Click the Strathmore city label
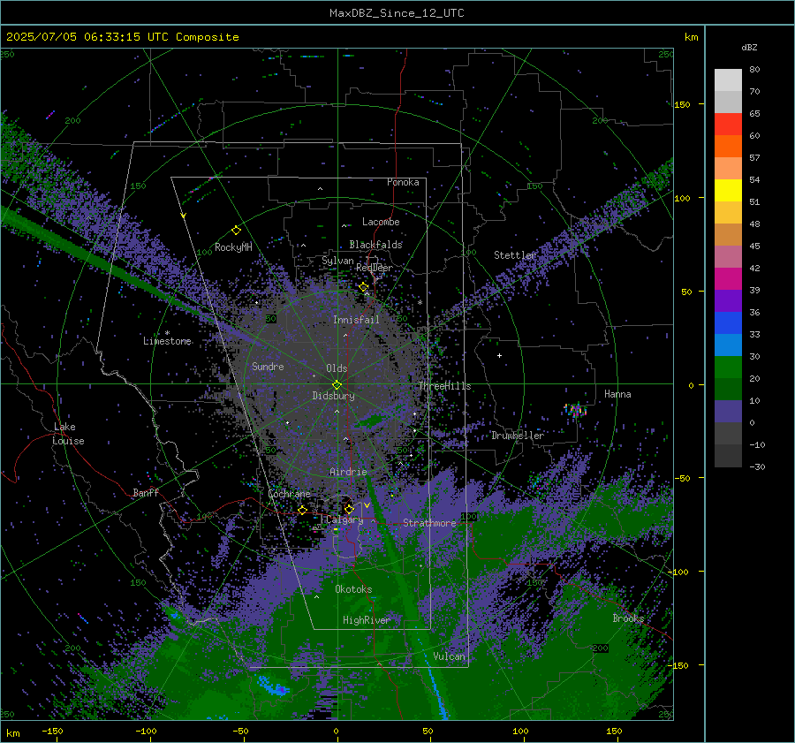 pyautogui.click(x=429, y=523)
